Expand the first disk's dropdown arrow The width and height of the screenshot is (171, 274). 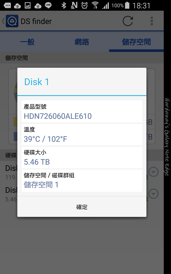tap(154, 172)
